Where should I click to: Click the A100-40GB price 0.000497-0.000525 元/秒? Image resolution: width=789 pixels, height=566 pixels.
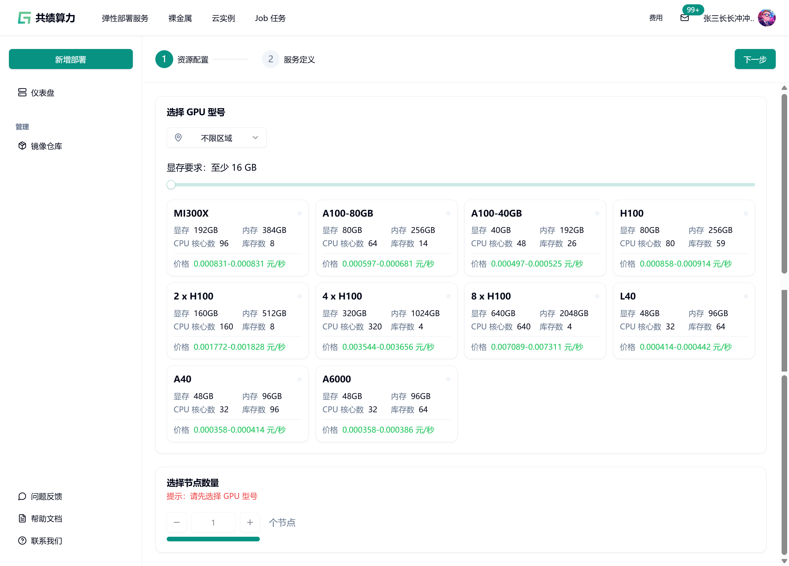(537, 264)
